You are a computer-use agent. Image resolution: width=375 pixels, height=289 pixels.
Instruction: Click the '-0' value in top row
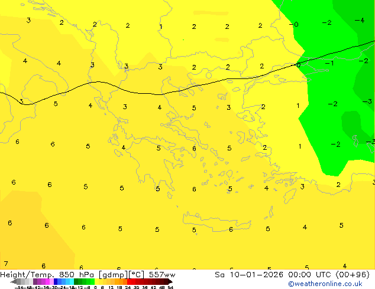click(x=294, y=24)
